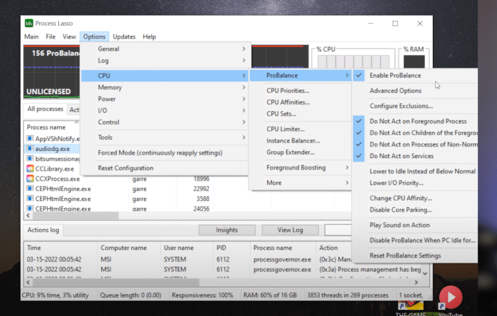This screenshot has height=316, width=497.
Task: Expand the Tools submenu
Action: [164, 137]
